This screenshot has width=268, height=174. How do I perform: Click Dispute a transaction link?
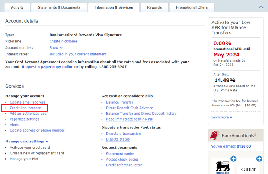(123, 134)
